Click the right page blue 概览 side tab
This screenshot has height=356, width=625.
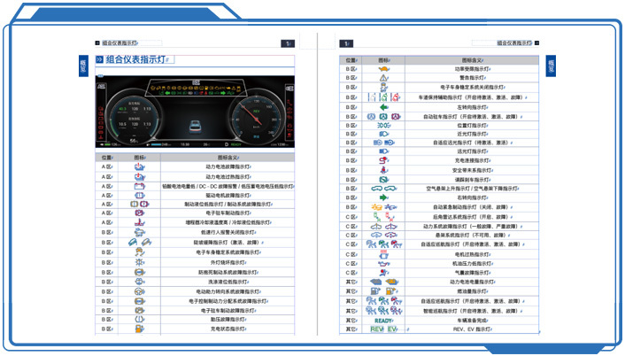[x=551, y=66]
